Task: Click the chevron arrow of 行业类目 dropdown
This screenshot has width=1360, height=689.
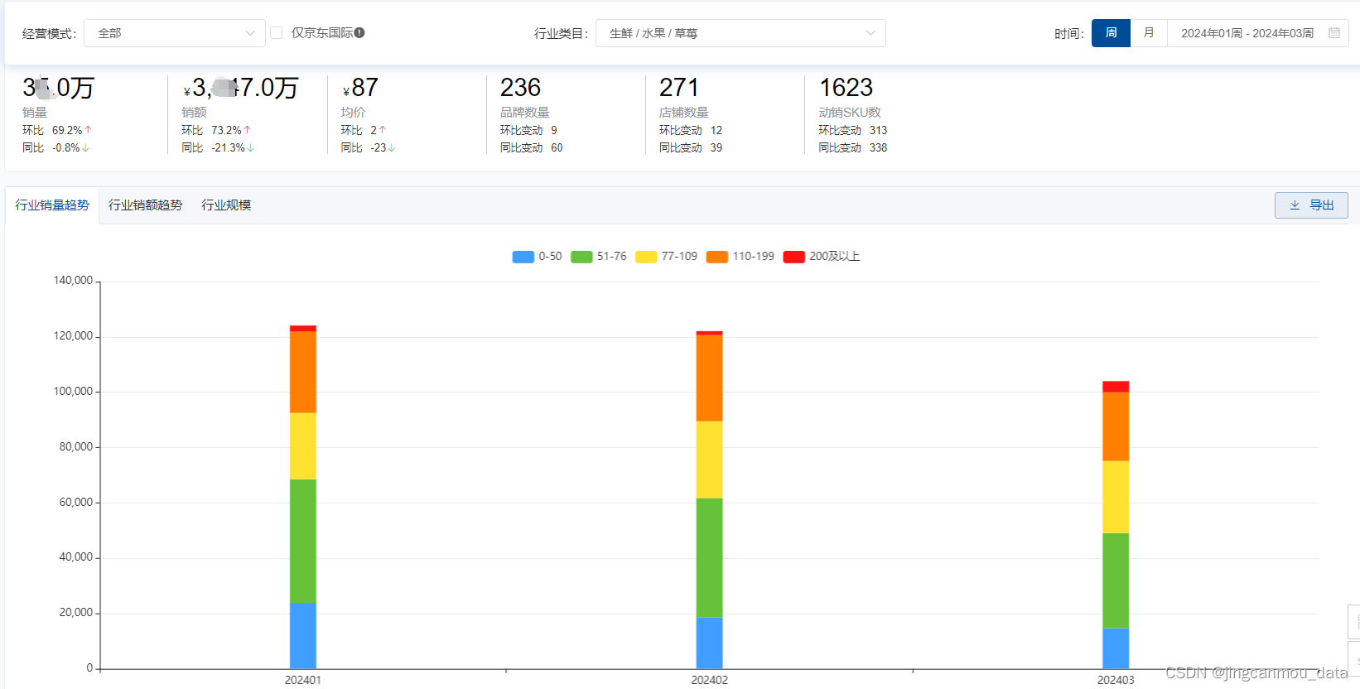Action: 870,33
